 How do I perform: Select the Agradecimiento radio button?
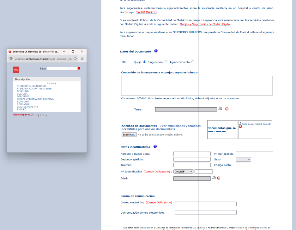tap(193, 62)
